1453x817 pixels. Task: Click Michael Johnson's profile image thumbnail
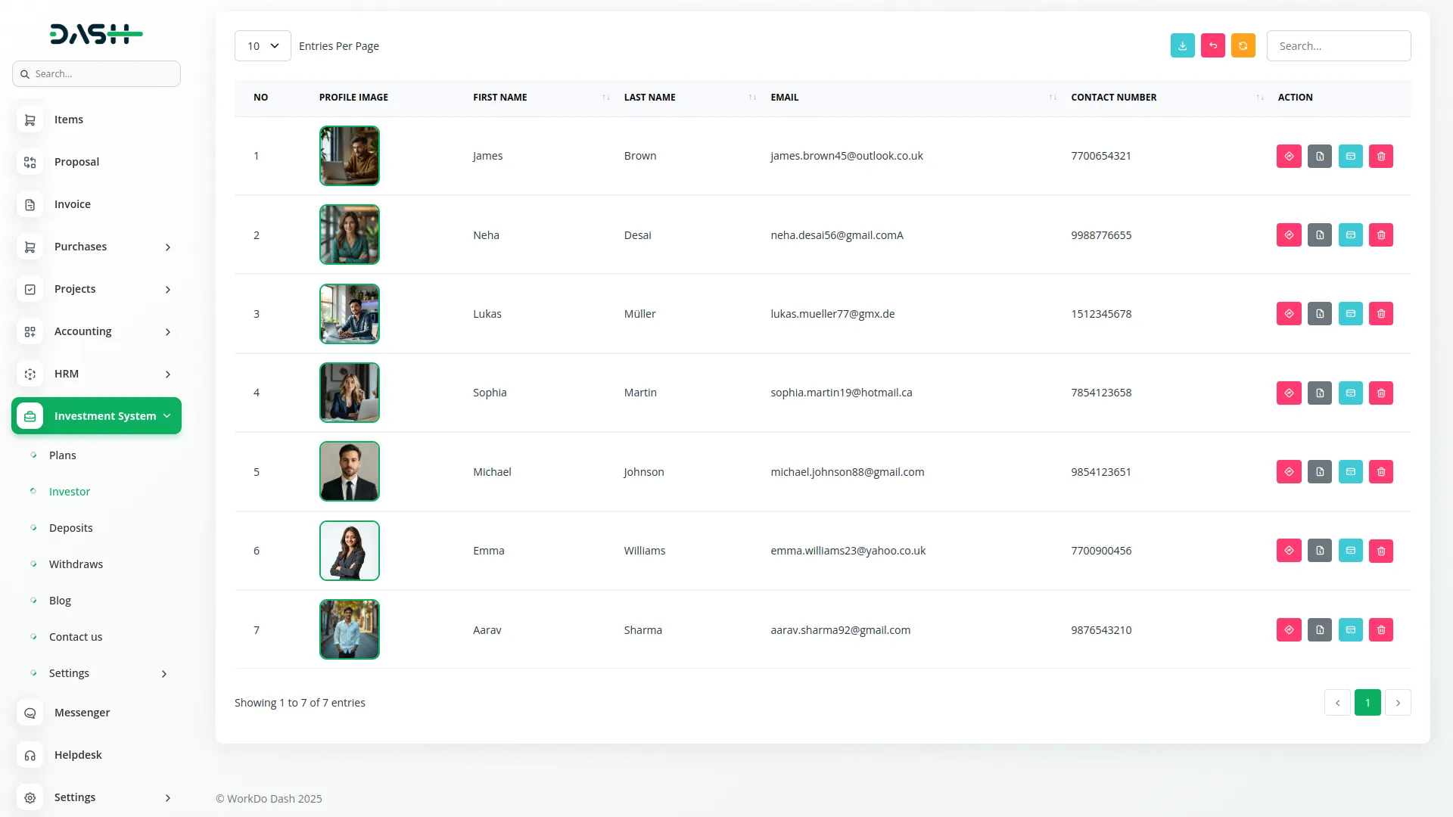point(349,472)
